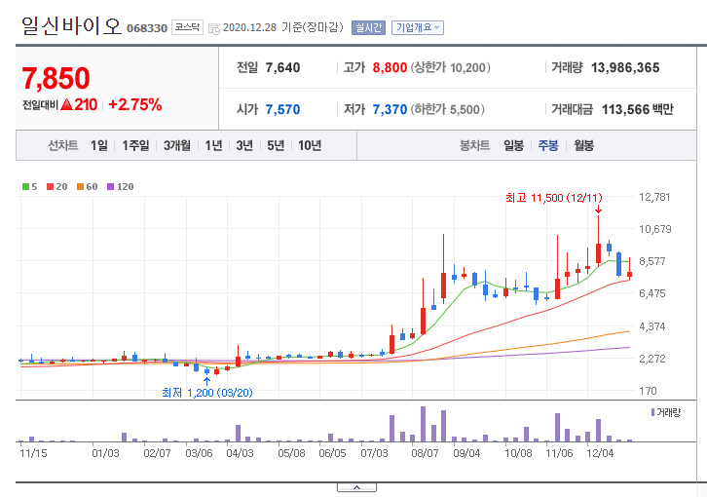Open the 기업개요 dropdown
Viewport: 707px width, 497px height.
(x=418, y=27)
